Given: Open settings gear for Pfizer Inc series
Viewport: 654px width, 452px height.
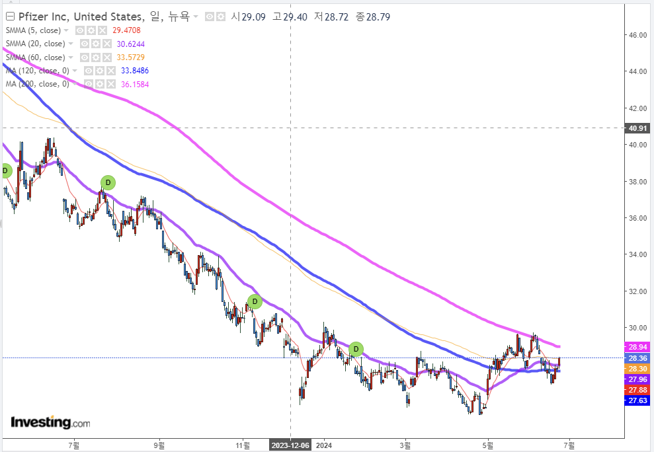Looking at the screenshot, I should pyautogui.click(x=220, y=17).
